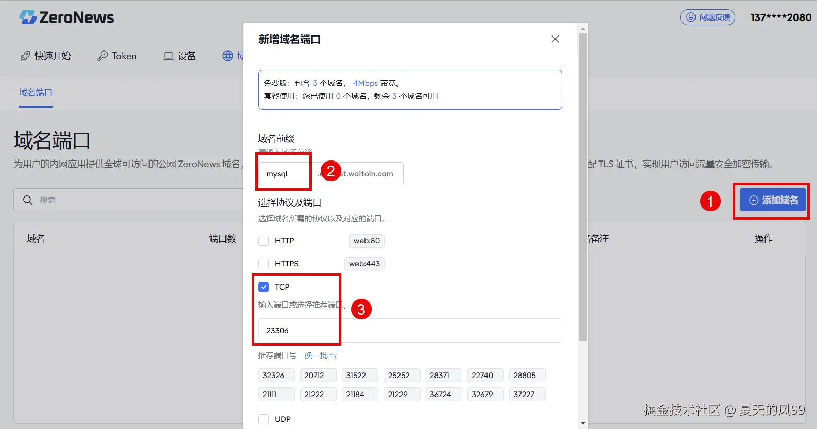Choose recommended port 25252
The height and width of the screenshot is (429, 817).
402,376
